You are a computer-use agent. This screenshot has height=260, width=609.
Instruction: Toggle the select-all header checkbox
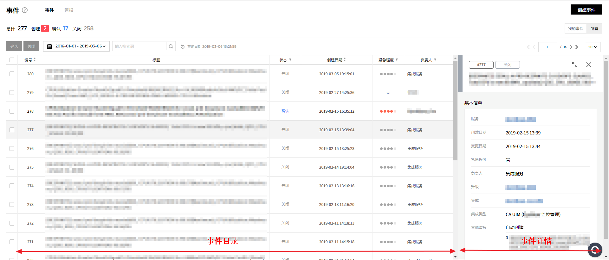point(12,60)
